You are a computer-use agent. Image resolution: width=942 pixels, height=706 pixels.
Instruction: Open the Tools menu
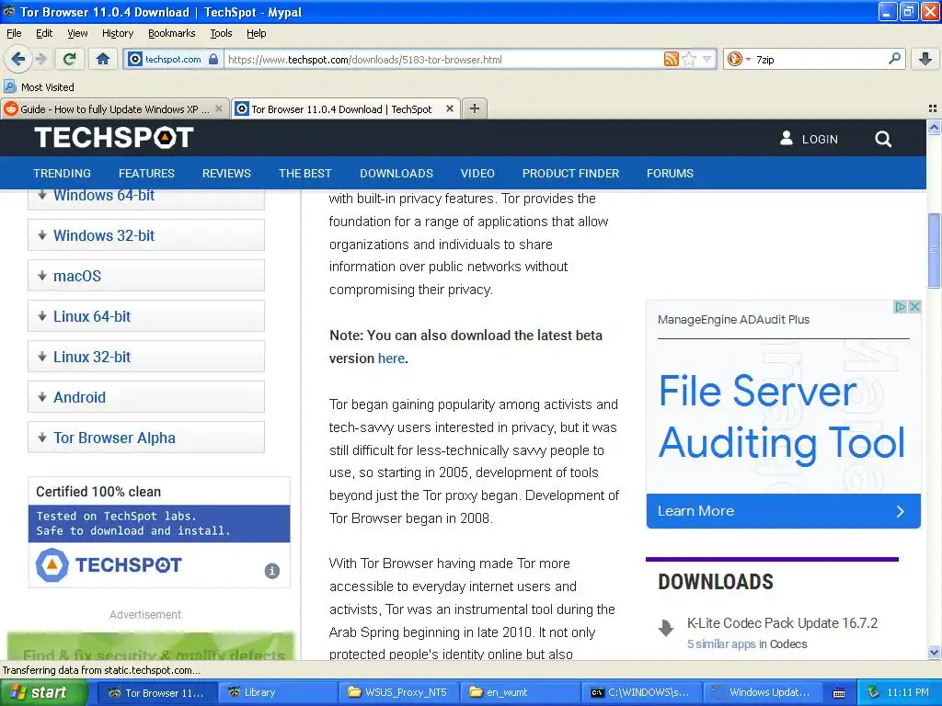click(221, 33)
